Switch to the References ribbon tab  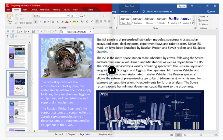click(x=45, y=10)
